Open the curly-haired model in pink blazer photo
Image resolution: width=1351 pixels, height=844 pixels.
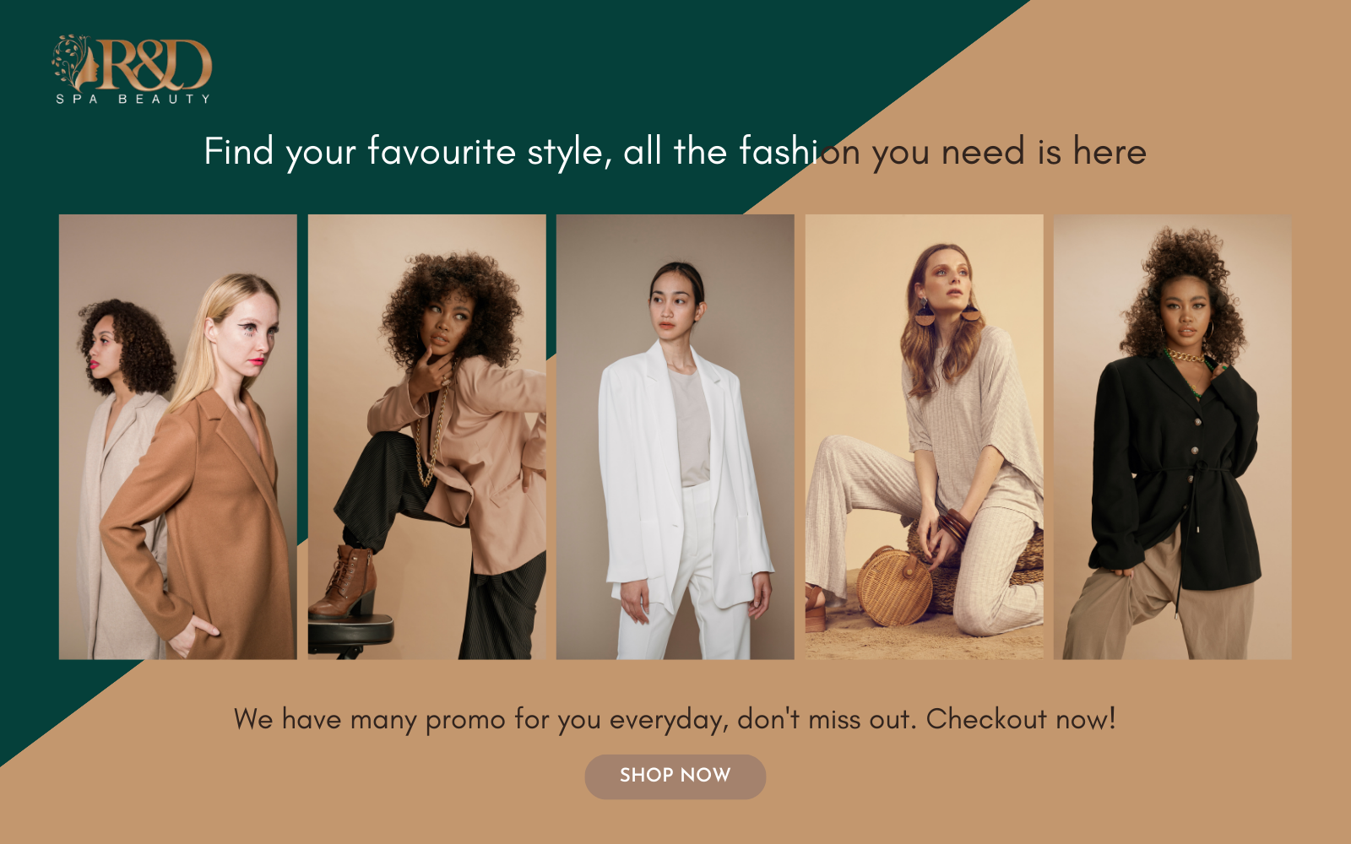pyautogui.click(x=426, y=436)
